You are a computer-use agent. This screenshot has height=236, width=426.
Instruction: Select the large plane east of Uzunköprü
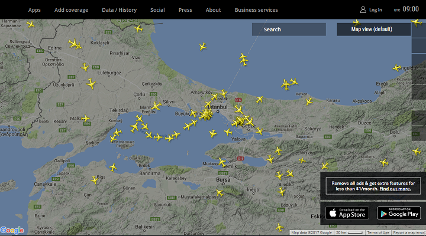91,83
